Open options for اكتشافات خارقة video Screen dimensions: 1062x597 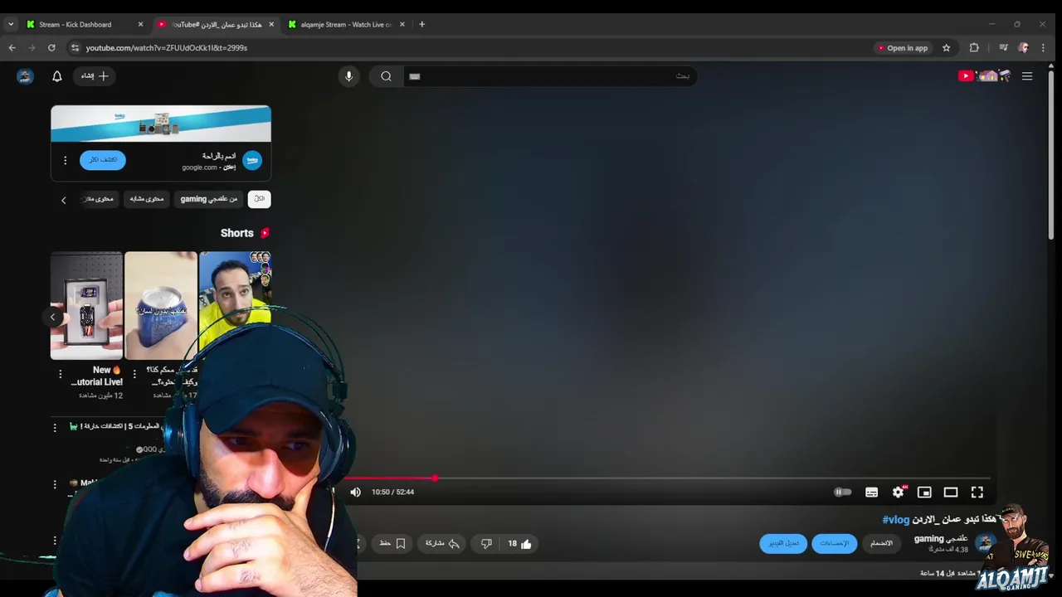(55, 428)
